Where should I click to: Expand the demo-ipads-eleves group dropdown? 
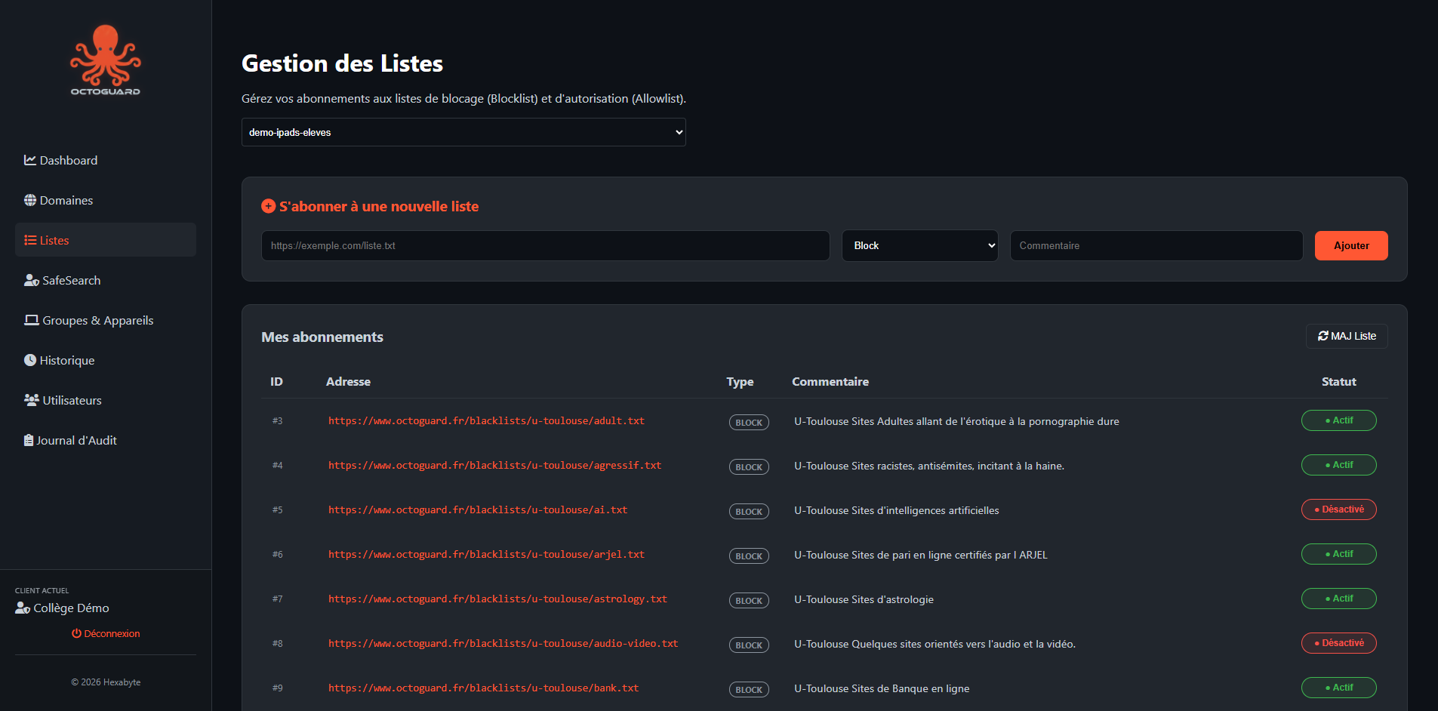coord(463,132)
